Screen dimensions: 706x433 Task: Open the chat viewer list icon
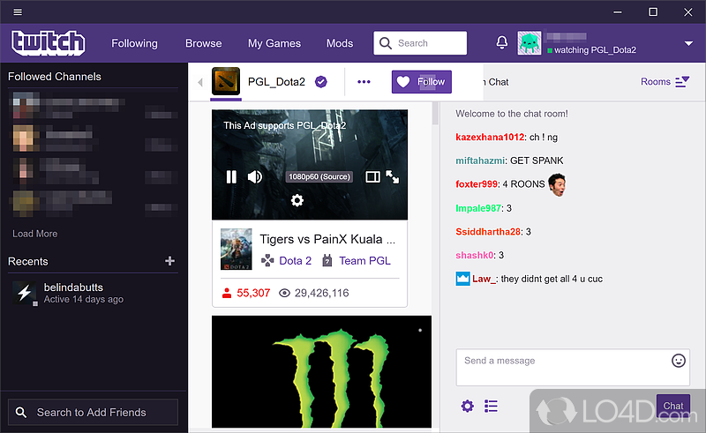[x=491, y=406]
